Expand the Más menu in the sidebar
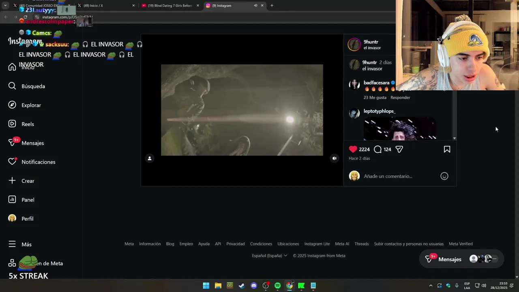The height and width of the screenshot is (292, 519). 20,244
